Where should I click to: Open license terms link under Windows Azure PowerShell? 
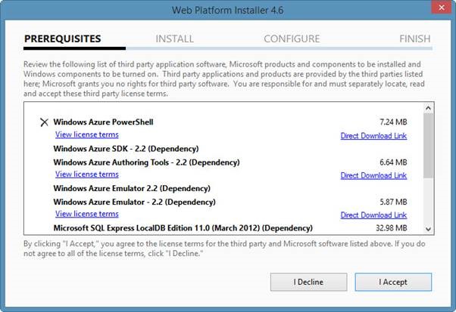coord(86,134)
